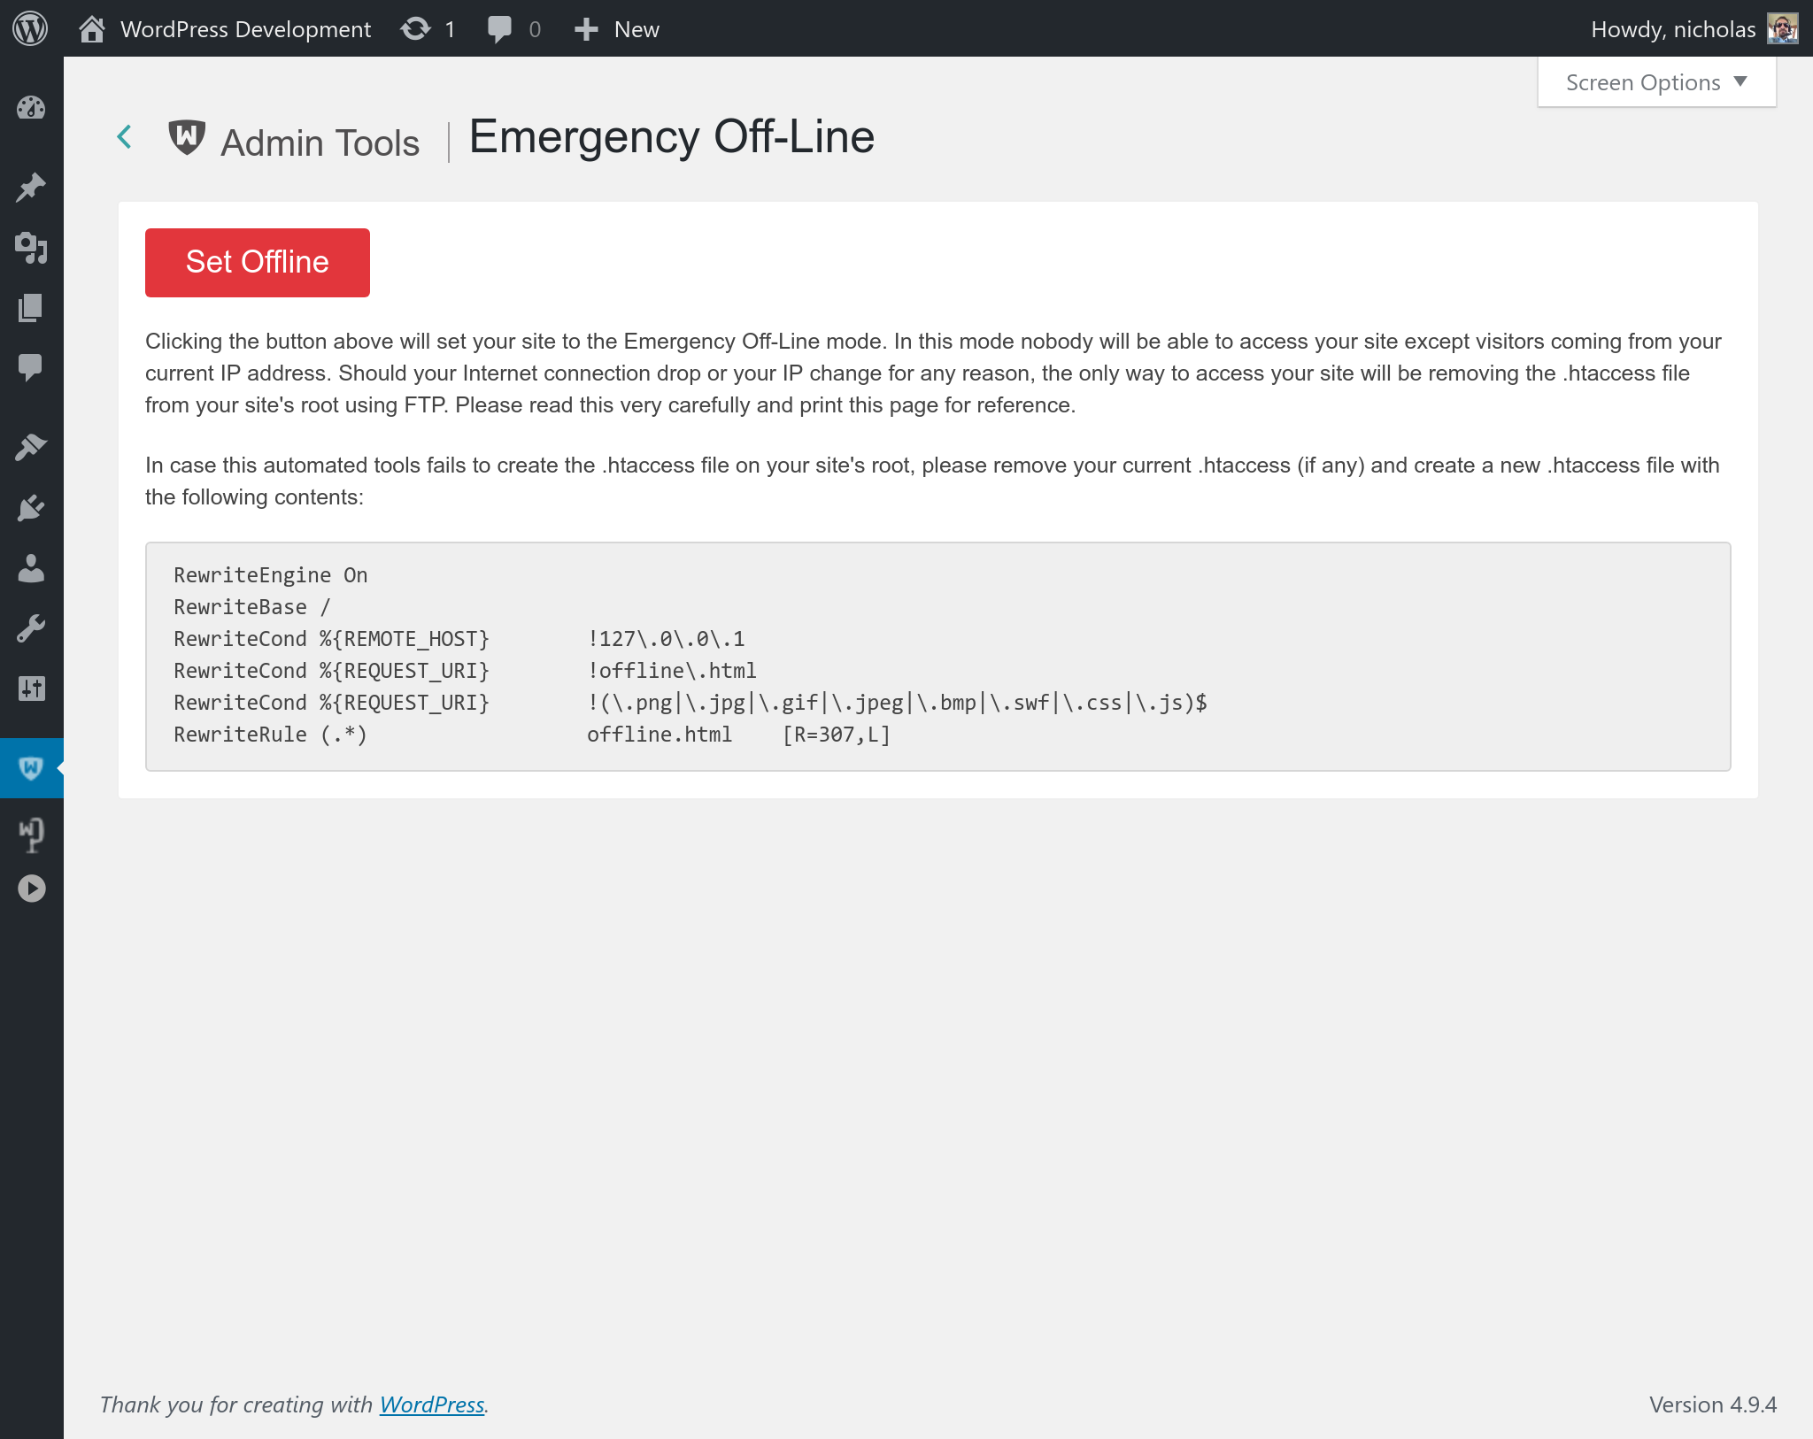Open Tools via the wrench icon
This screenshot has height=1439, width=1813.
click(x=31, y=628)
